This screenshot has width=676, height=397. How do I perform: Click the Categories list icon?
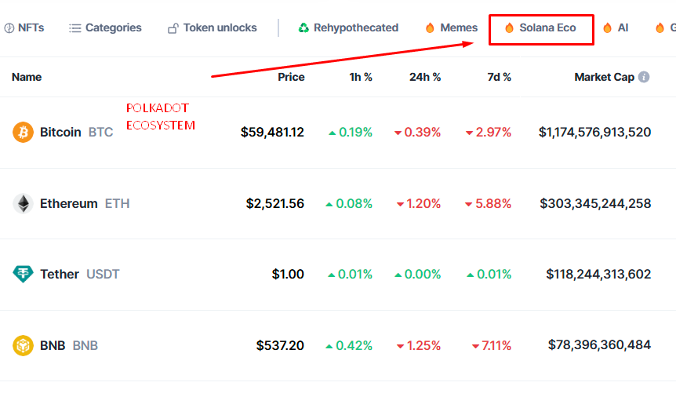tap(75, 28)
